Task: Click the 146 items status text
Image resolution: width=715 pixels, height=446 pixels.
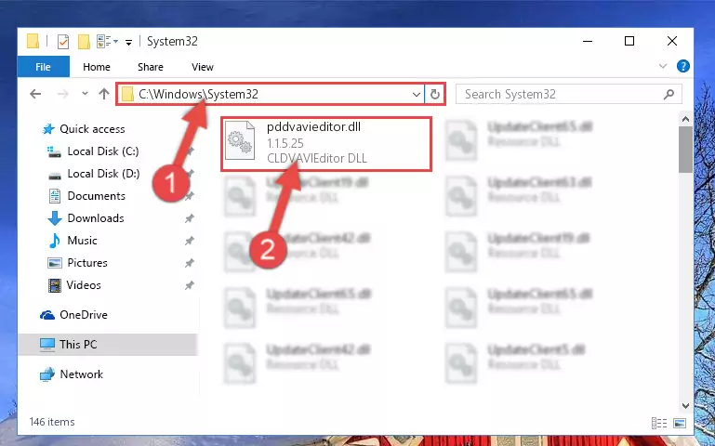Action: point(52,422)
